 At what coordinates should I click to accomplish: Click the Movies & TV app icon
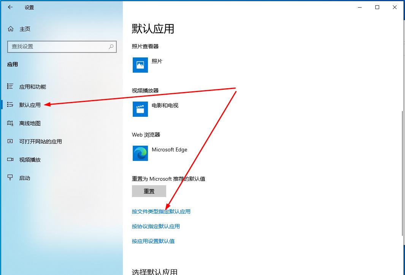point(140,109)
